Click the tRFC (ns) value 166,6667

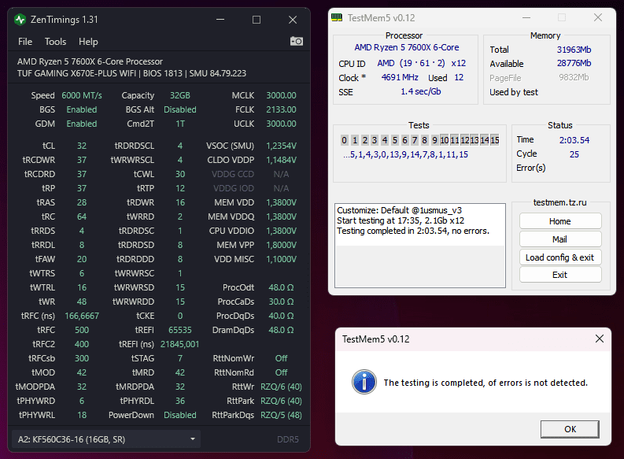click(82, 316)
